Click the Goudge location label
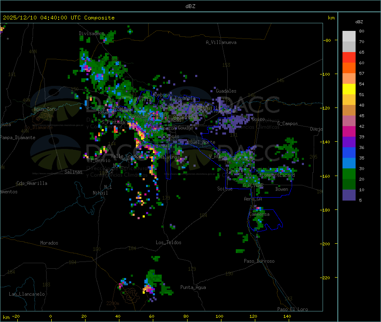 click(185, 128)
